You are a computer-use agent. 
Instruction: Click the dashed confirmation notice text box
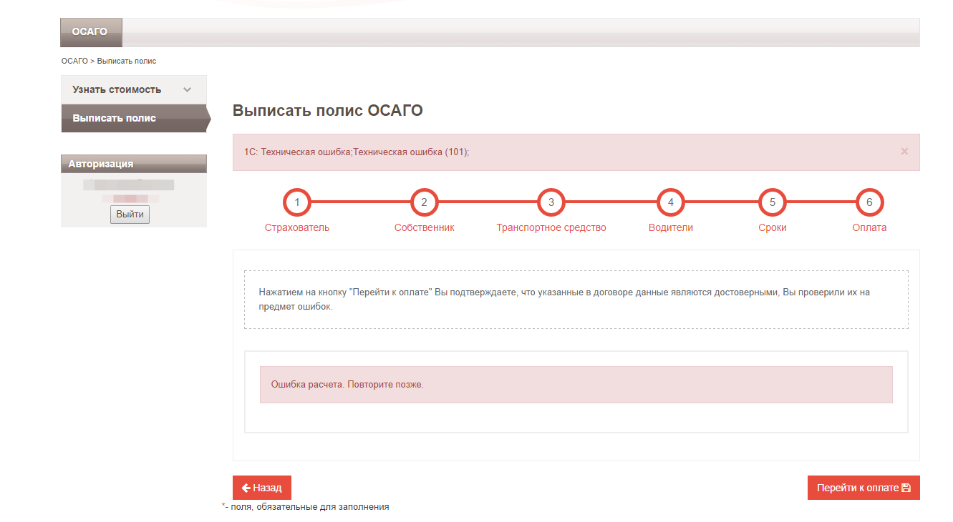tap(576, 300)
